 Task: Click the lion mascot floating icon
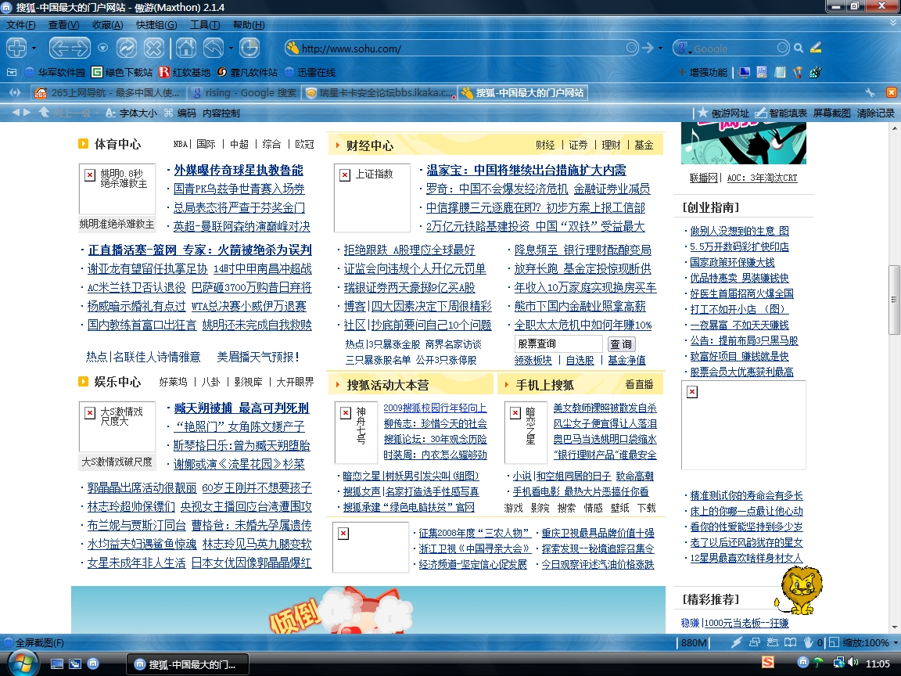point(799,590)
